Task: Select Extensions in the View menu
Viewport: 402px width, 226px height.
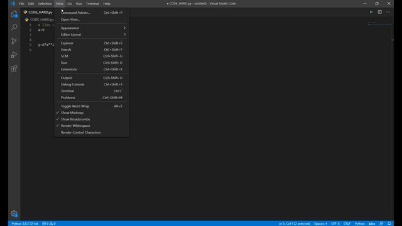Action: tap(92, 69)
